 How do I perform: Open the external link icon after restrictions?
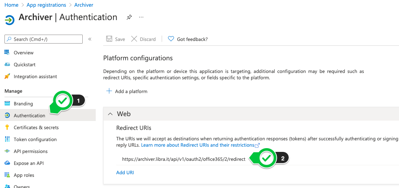(257, 145)
